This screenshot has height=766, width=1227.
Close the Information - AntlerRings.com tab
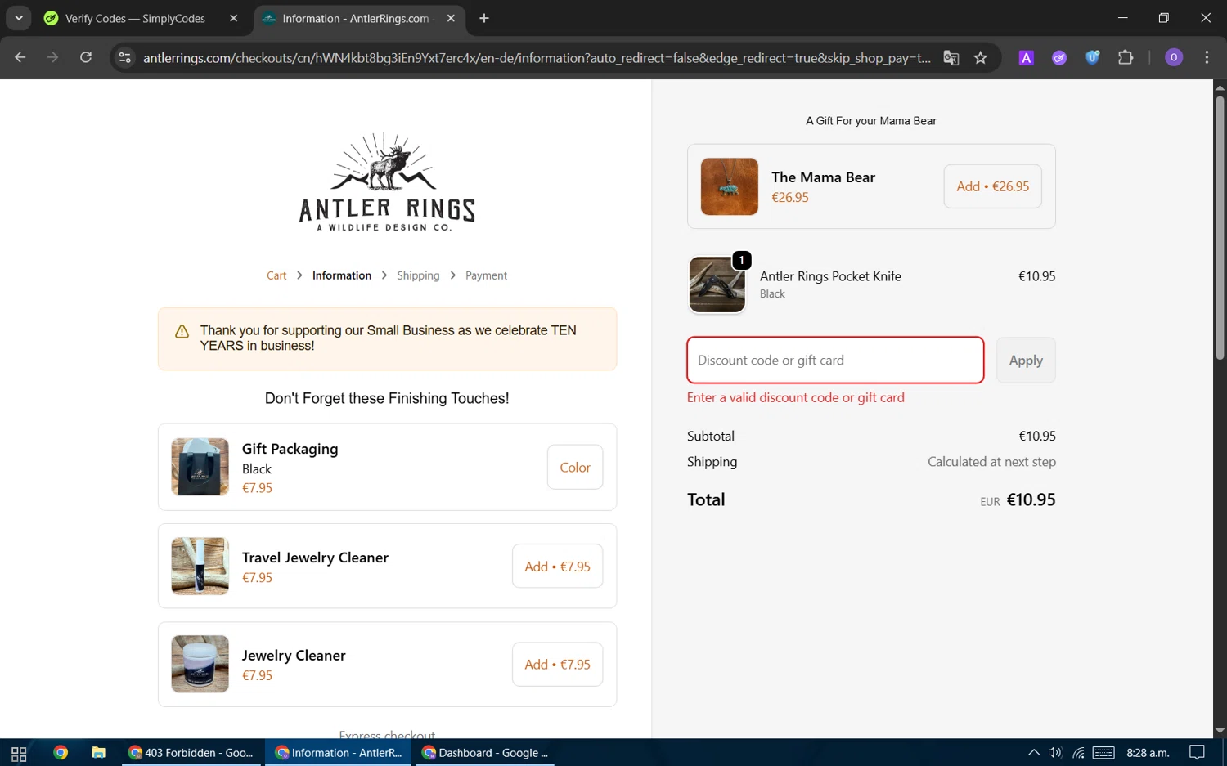[x=451, y=18]
